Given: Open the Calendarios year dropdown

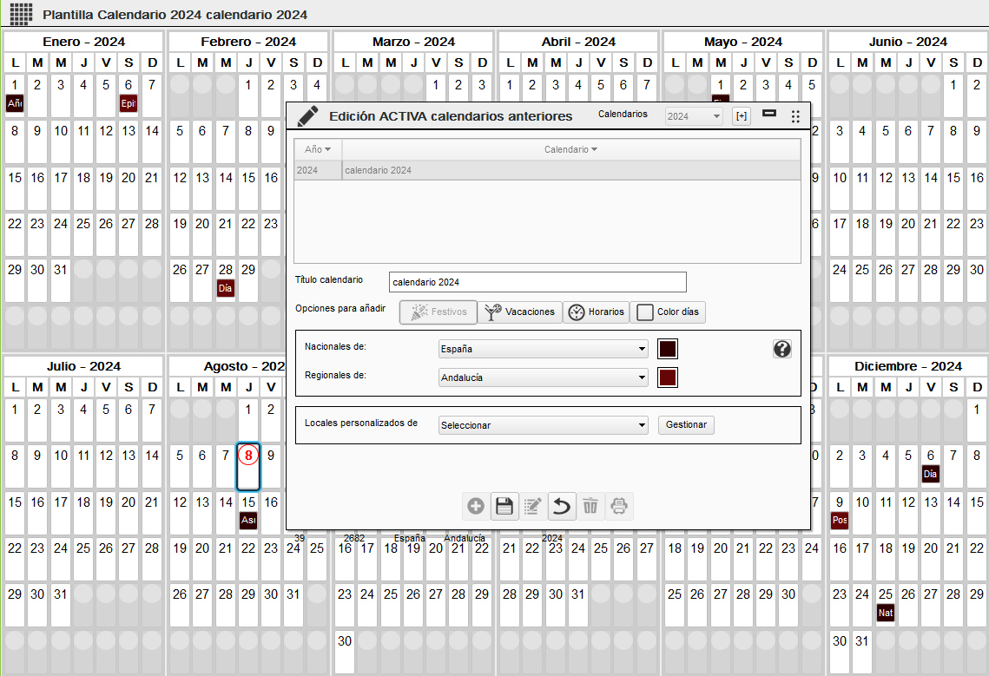Looking at the screenshot, I should 694,116.
